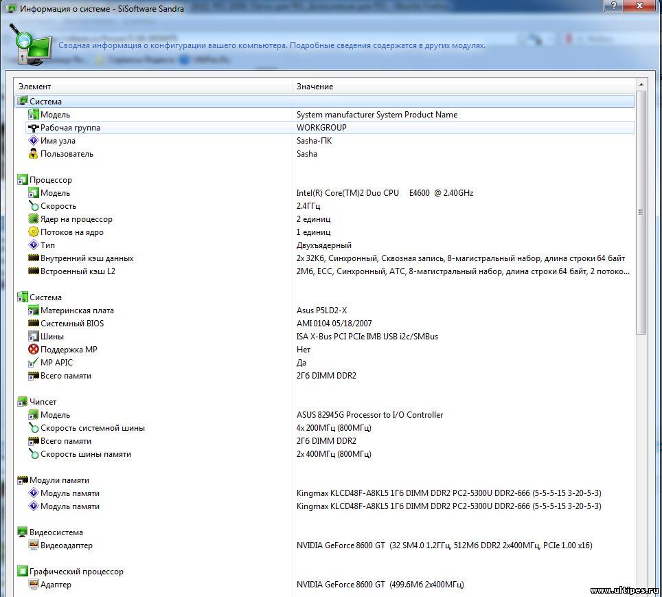Screen dimensions: 662x597
Task: Click the MP APIC checkmark icon
Action: click(33, 363)
